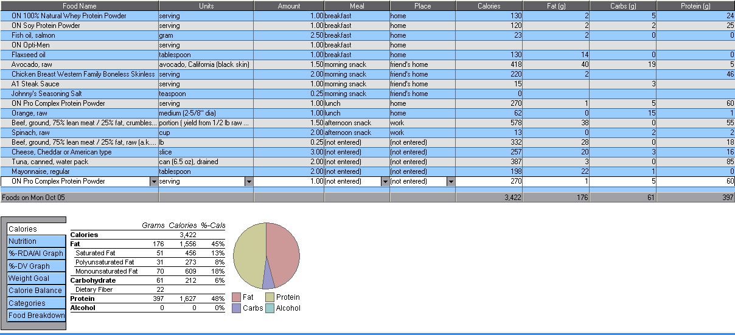Select the Flaxseed oil row
This screenshot has width=735, height=335.
[x=367, y=55]
